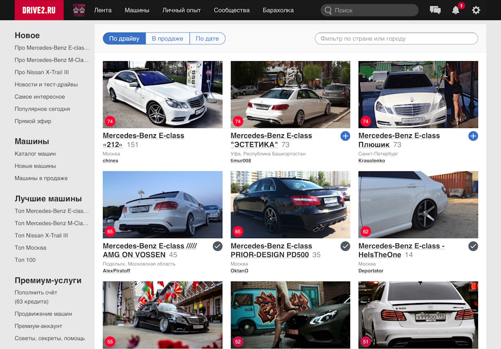The height and width of the screenshot is (349, 501).
Task: Click the 65 badge on AMG ON VOSSEN photo
Action: click(110, 231)
